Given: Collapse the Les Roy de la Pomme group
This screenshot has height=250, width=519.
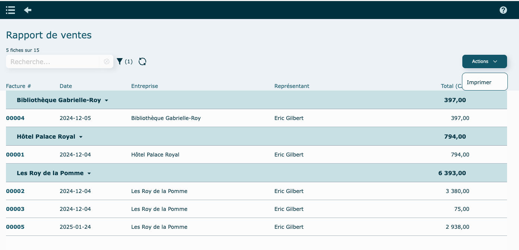Looking at the screenshot, I should [89, 173].
